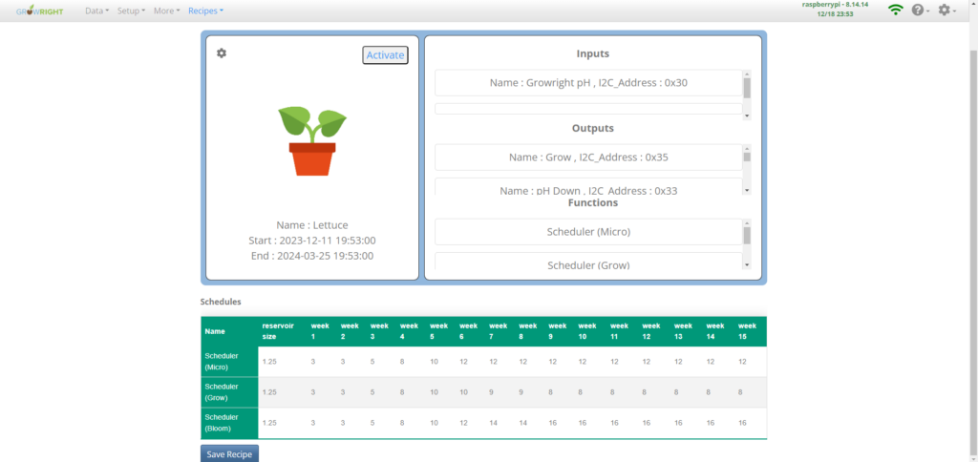Click the recipe End date text

pos(312,255)
